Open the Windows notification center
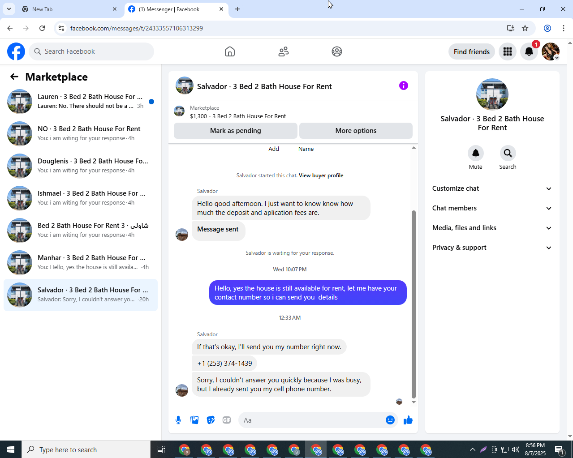 click(559, 449)
